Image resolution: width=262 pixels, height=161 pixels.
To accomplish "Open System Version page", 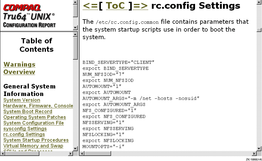I will tap(22, 100).
